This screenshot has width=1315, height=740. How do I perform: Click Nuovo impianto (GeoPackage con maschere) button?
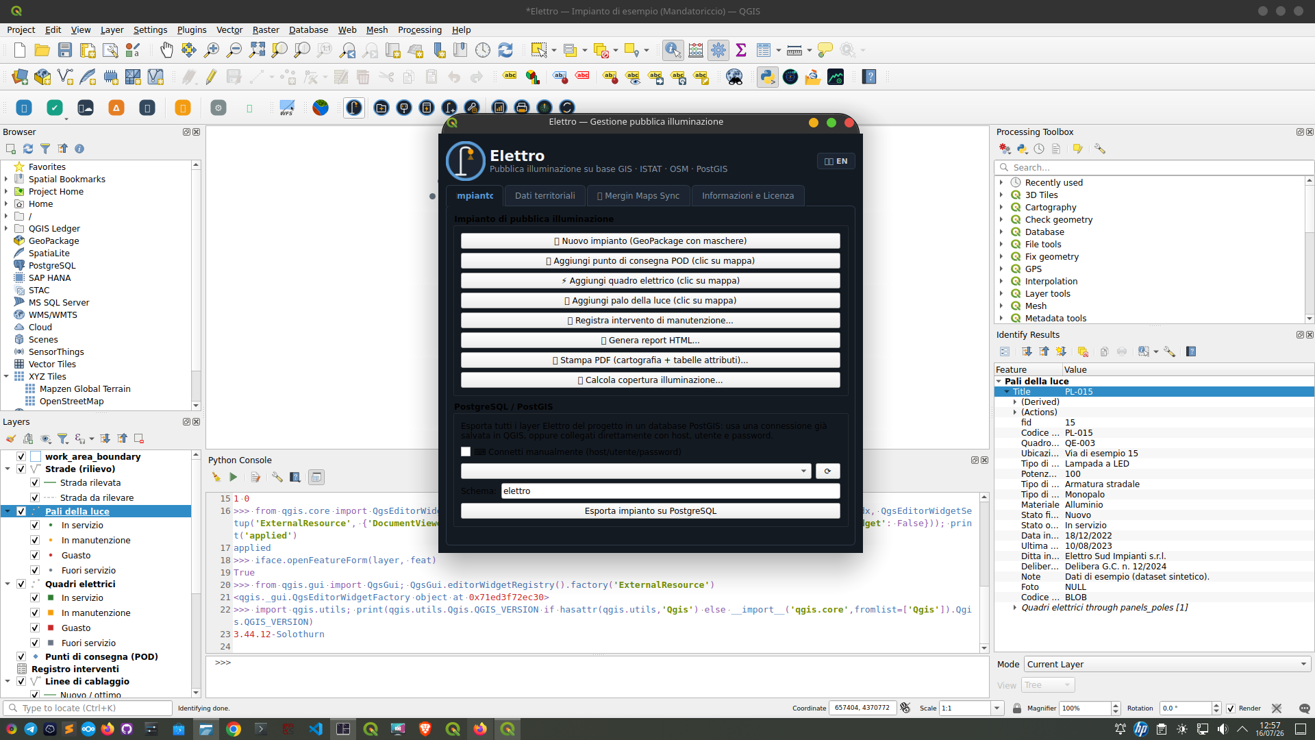tap(651, 241)
